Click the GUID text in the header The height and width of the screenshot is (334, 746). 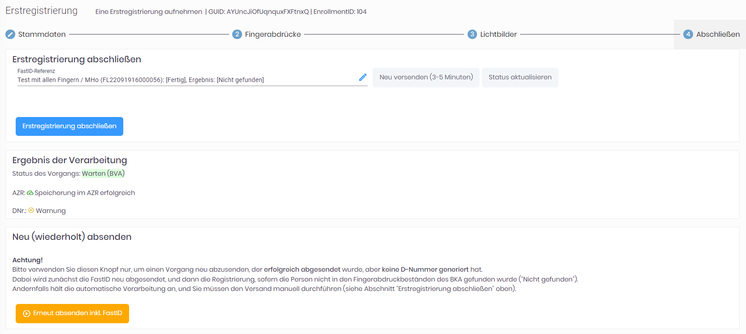(x=258, y=12)
